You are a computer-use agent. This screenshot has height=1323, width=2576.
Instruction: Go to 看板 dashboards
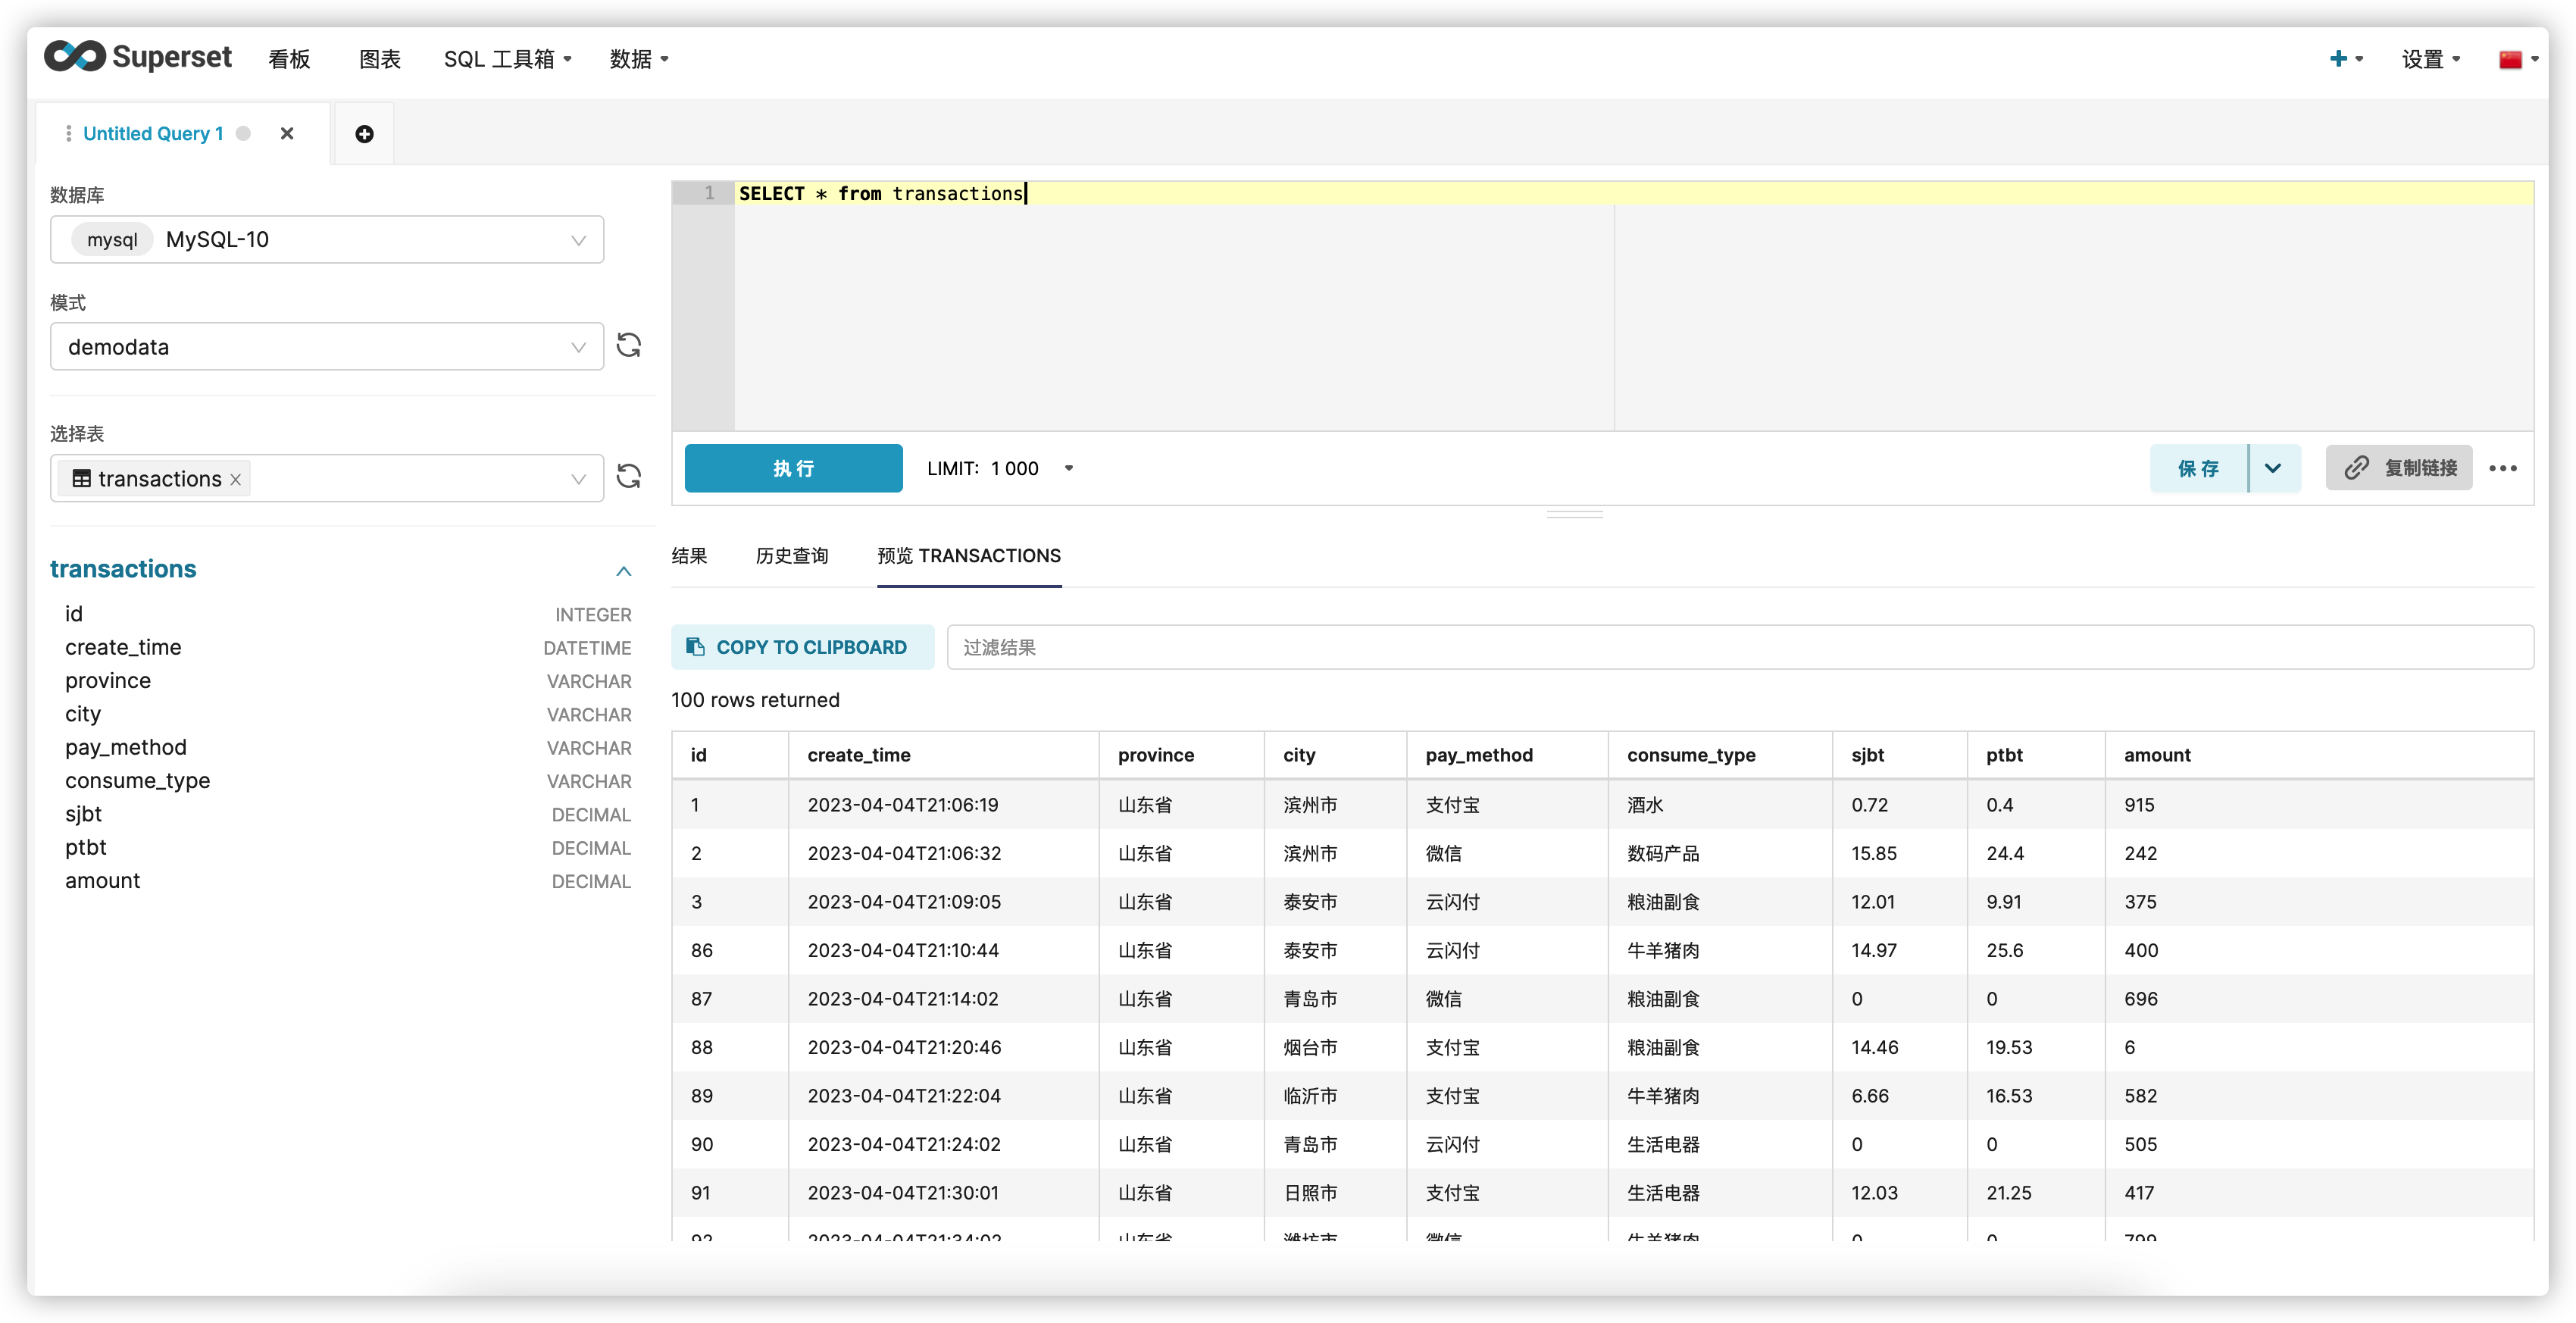(289, 59)
